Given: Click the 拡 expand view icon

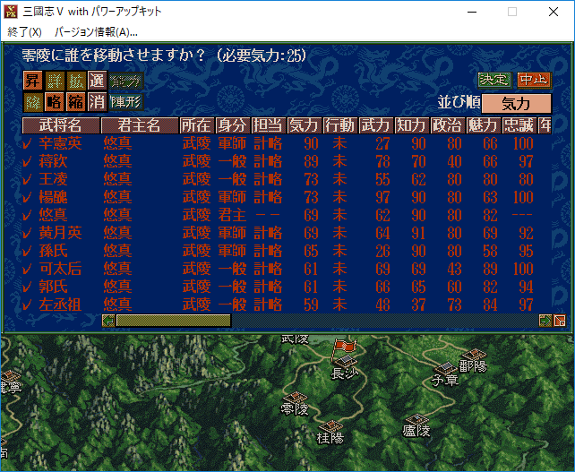Looking at the screenshot, I should tap(75, 81).
